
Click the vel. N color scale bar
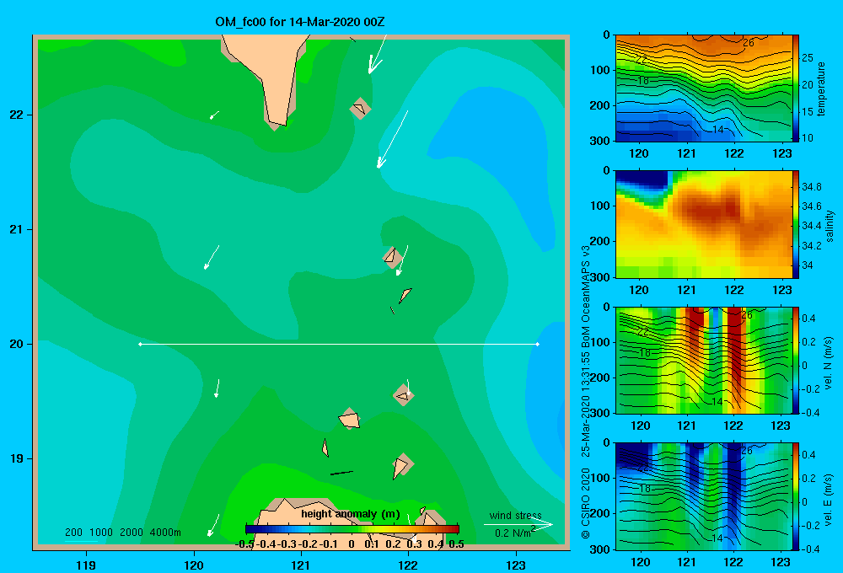796,360
